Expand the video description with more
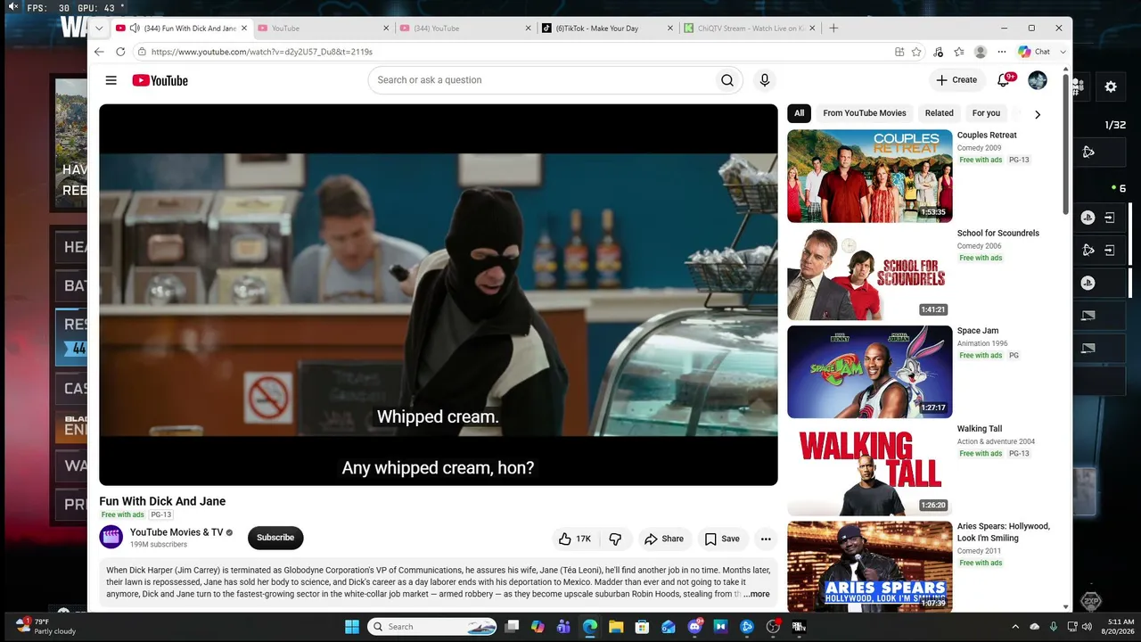This screenshot has height=642, width=1141. tap(757, 594)
